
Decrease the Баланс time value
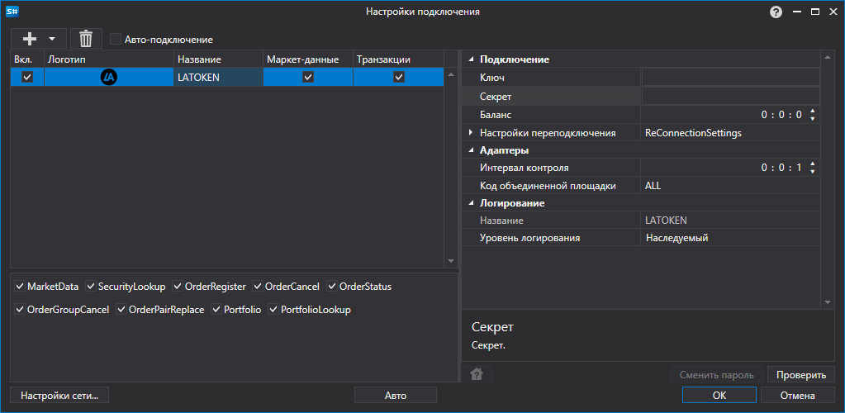click(x=813, y=118)
